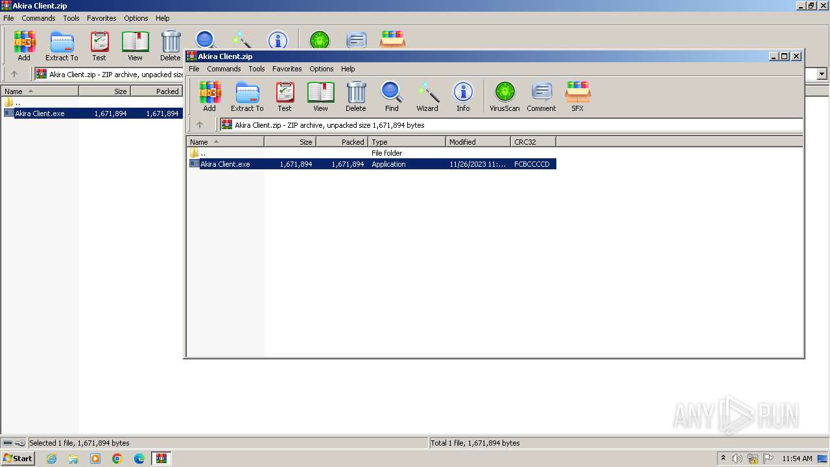
Task: Select parent folder row in background window
Action: click(x=92, y=102)
